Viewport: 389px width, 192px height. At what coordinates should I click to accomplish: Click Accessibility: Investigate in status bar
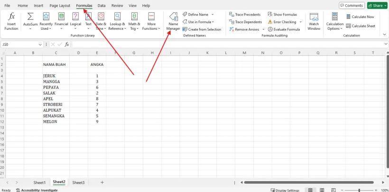point(37,190)
